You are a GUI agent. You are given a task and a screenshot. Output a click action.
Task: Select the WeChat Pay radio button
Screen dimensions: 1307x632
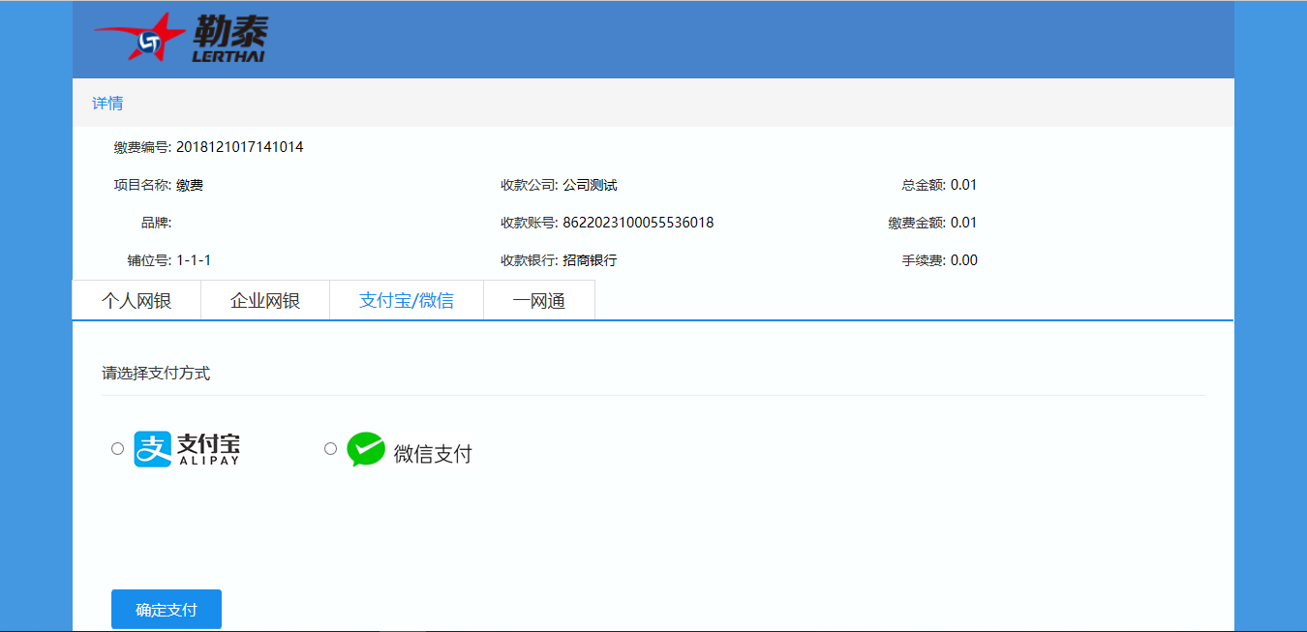(x=331, y=448)
